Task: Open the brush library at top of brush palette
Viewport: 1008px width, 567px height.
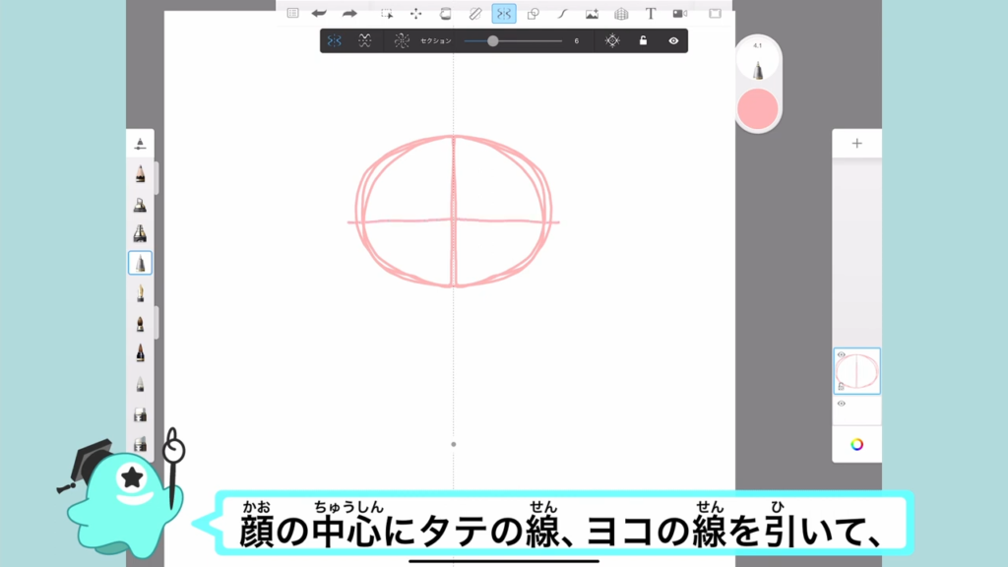Action: pos(140,144)
